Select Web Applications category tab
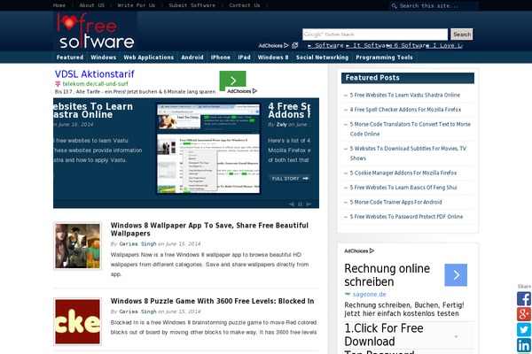 [x=149, y=58]
